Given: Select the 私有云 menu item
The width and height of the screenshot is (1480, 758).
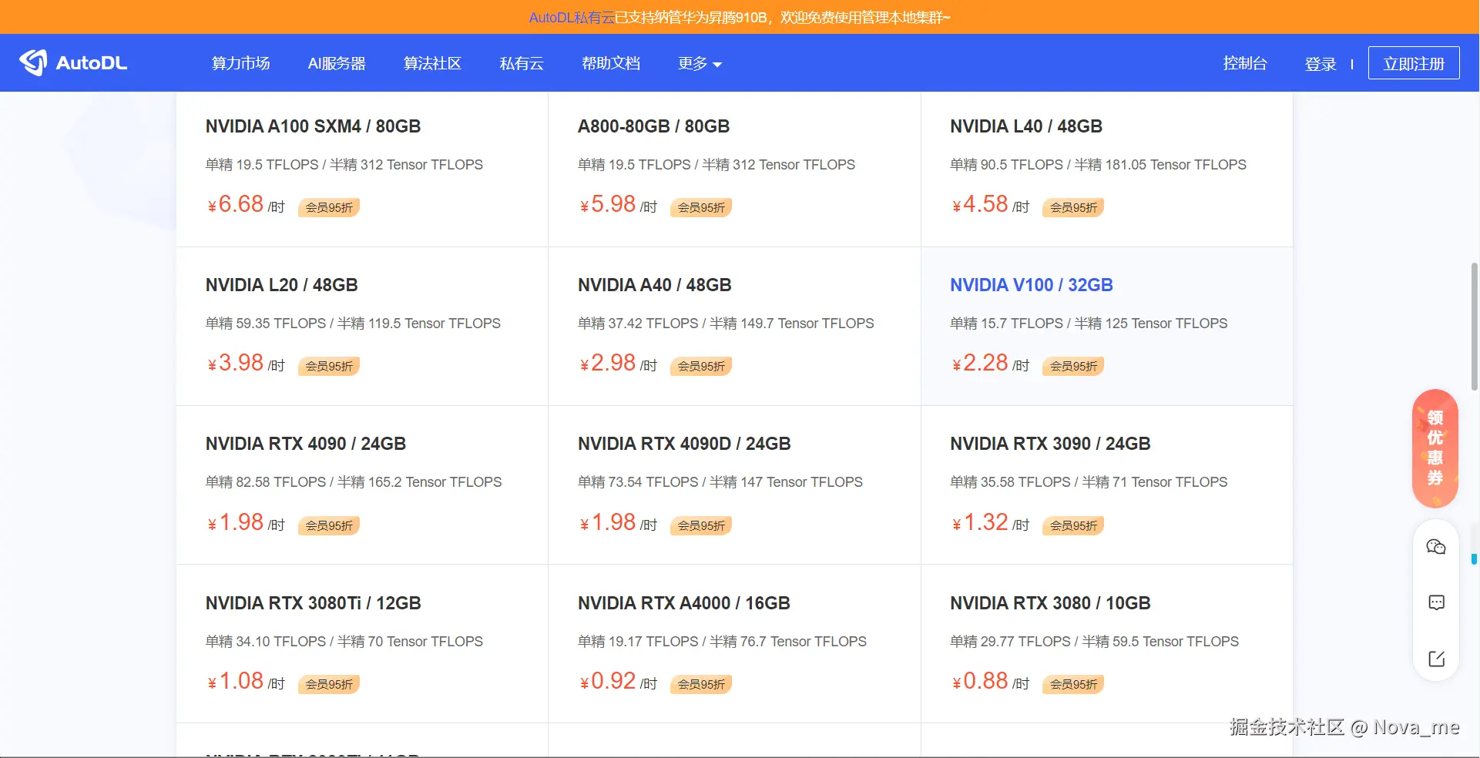Looking at the screenshot, I should click(522, 63).
